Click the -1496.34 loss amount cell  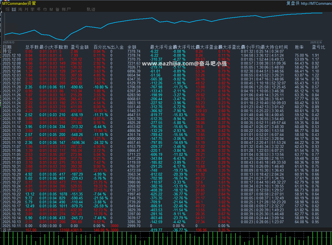click(78, 143)
